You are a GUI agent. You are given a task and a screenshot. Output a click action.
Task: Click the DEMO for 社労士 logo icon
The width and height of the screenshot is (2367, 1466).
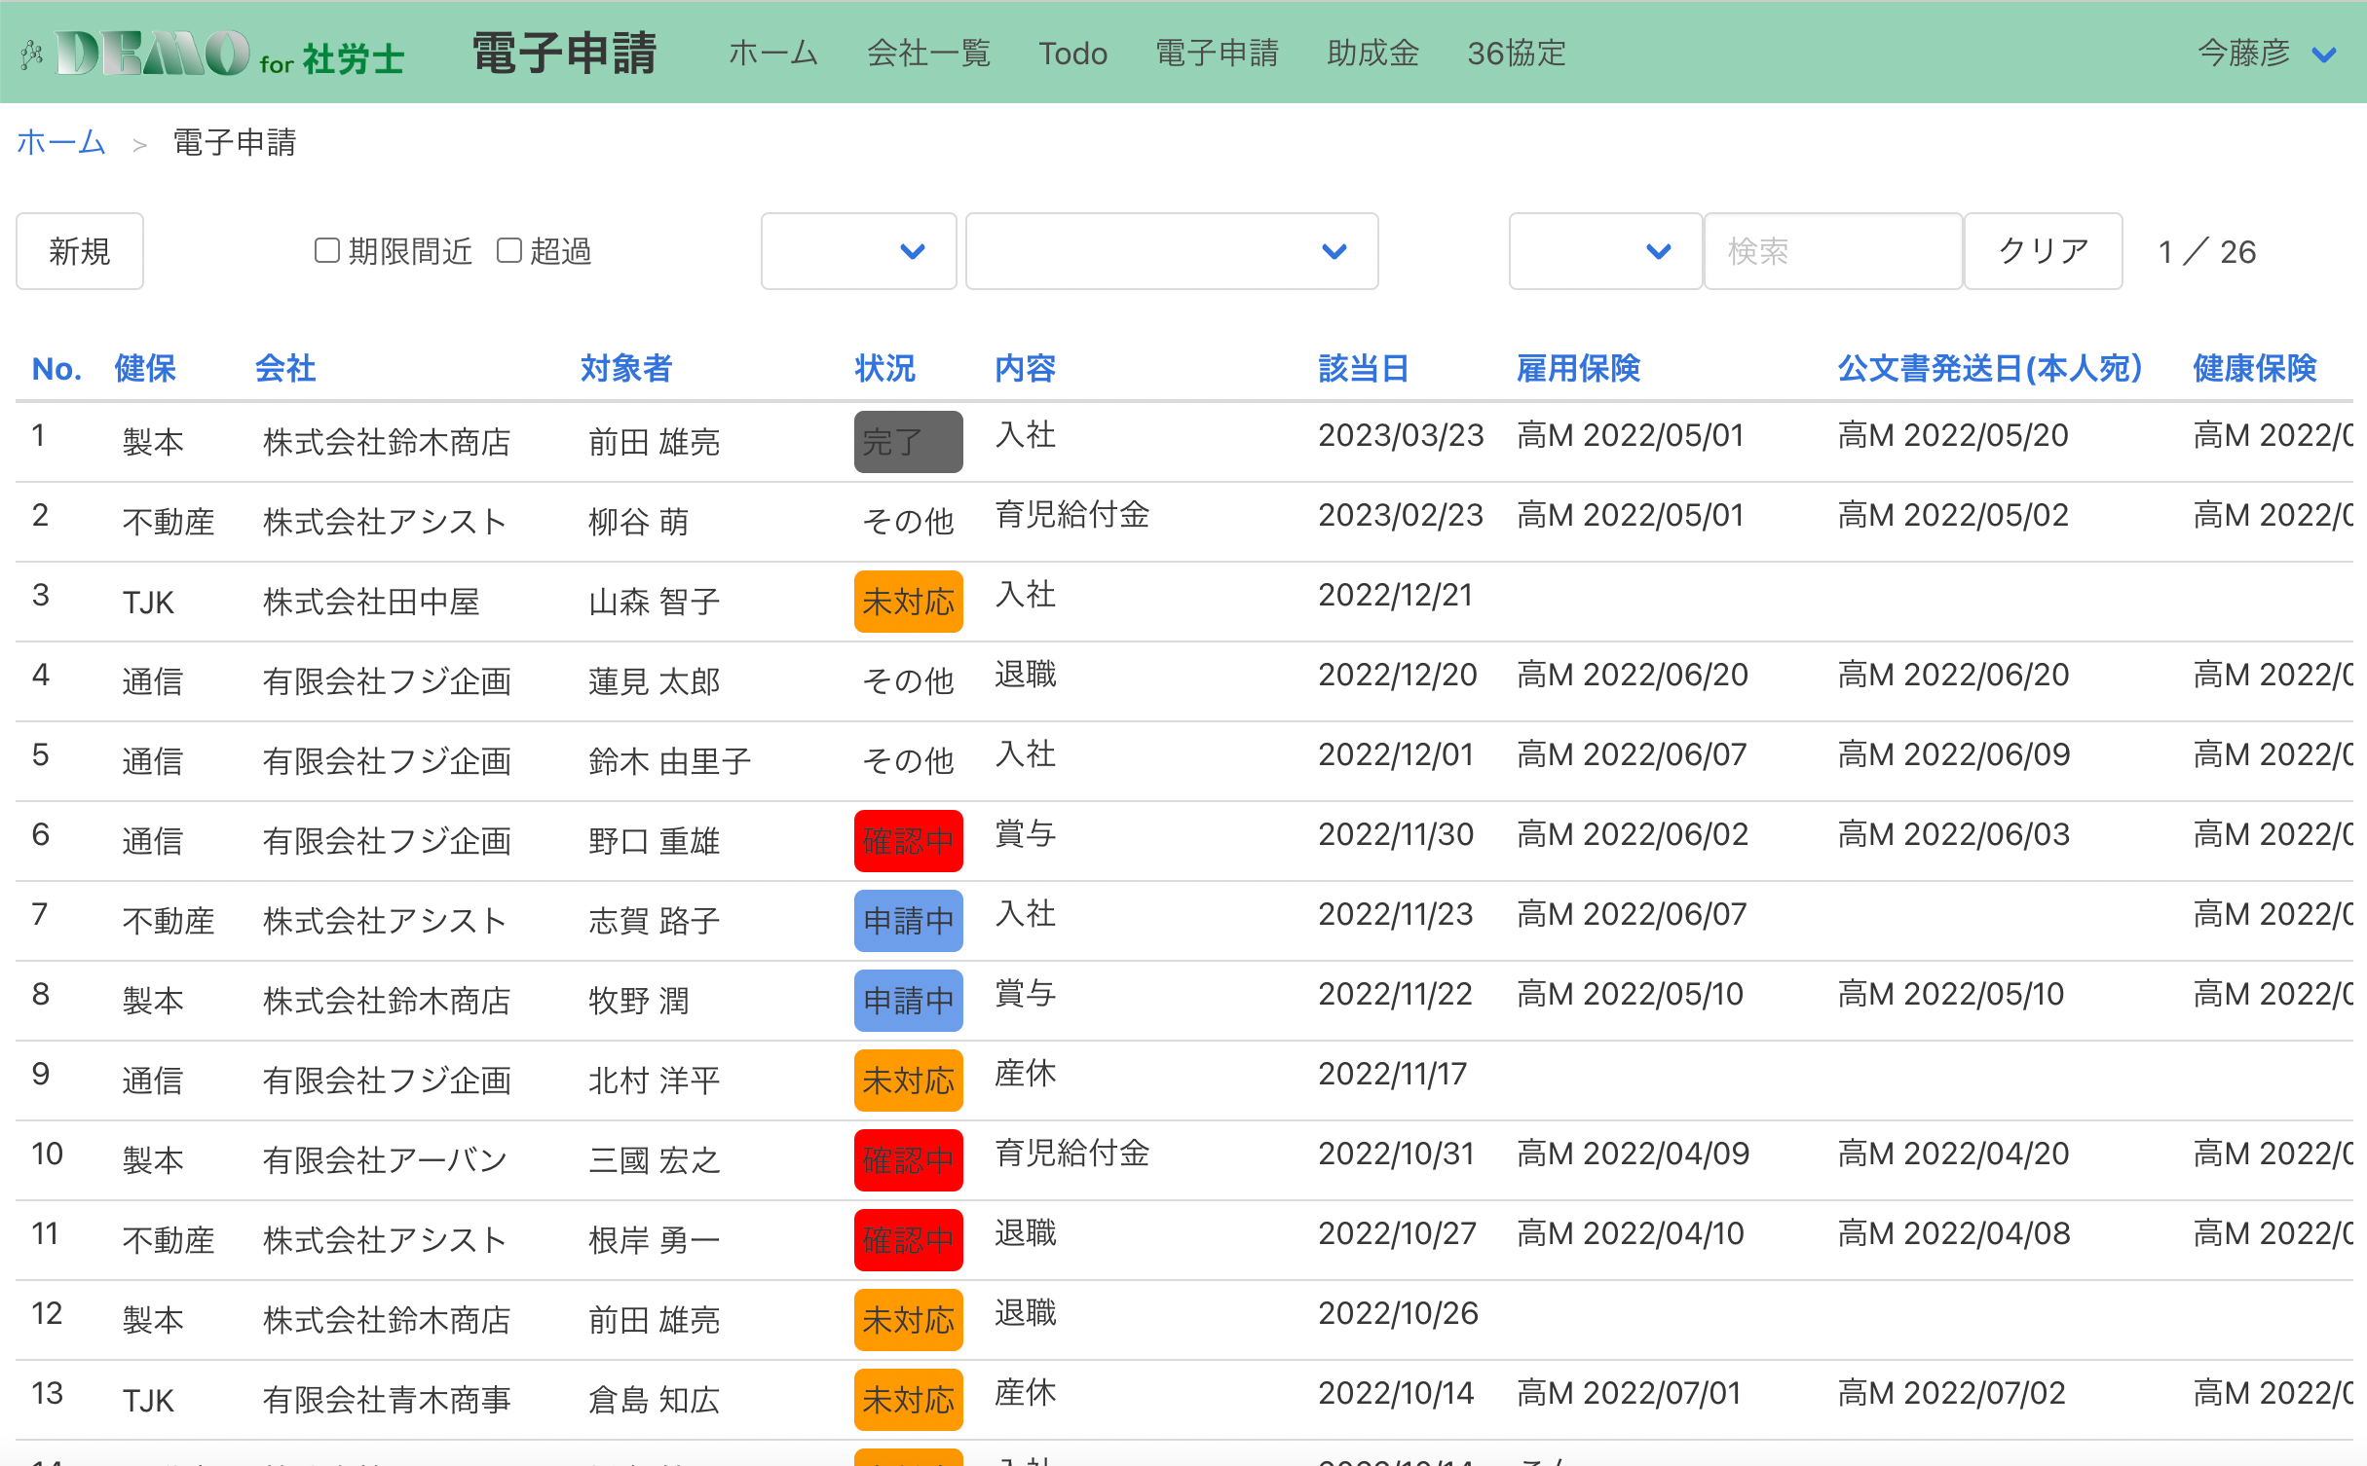pyautogui.click(x=32, y=54)
